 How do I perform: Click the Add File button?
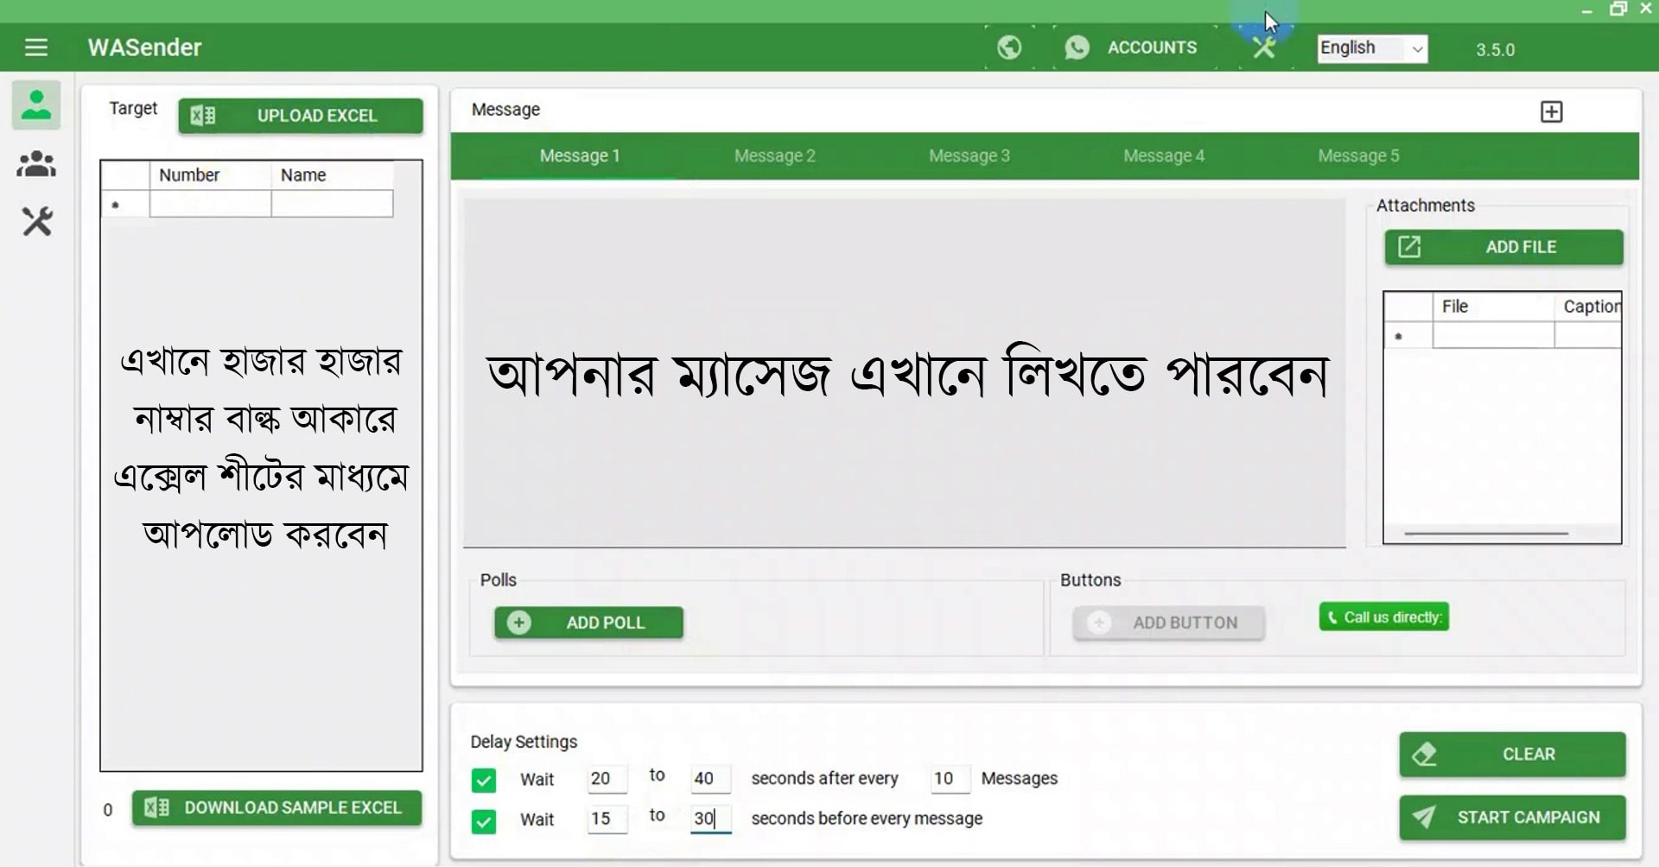tap(1503, 247)
